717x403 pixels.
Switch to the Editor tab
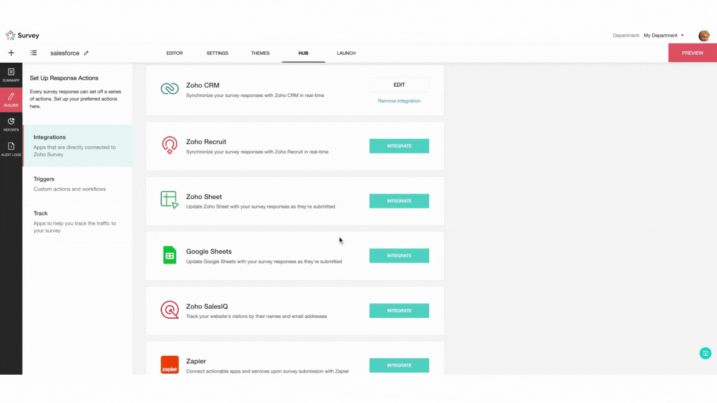[174, 53]
